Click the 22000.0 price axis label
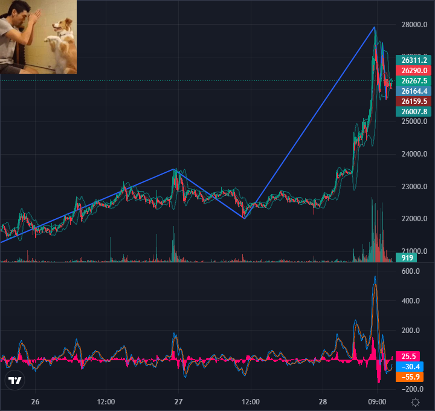The image size is (435, 411). pos(414,219)
